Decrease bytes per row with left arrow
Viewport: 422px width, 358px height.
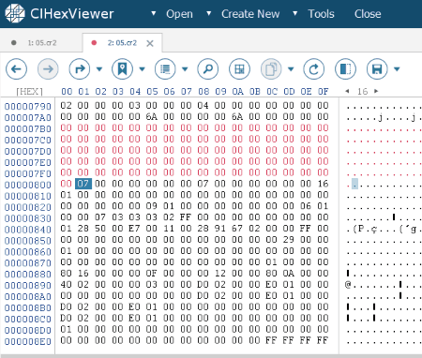(x=347, y=91)
